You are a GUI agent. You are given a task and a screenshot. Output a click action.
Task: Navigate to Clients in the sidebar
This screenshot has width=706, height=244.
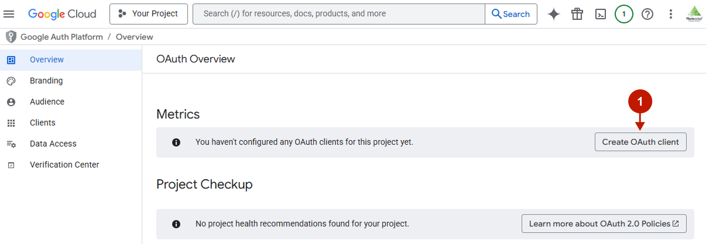coord(43,123)
